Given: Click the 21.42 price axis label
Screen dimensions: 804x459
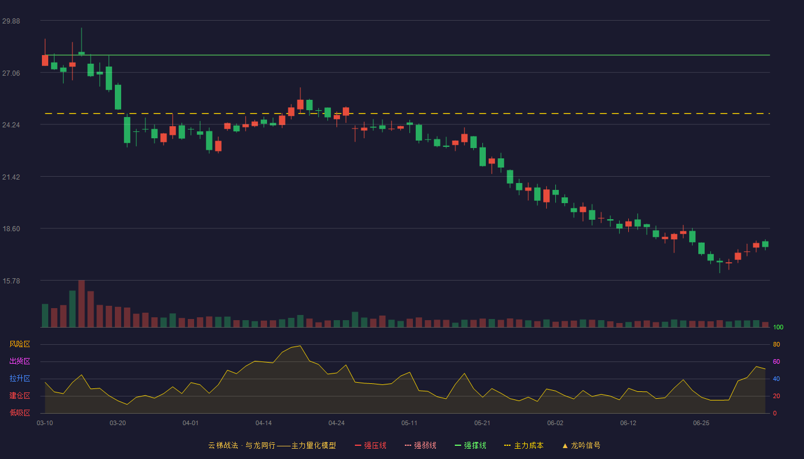Looking at the screenshot, I should tap(11, 177).
